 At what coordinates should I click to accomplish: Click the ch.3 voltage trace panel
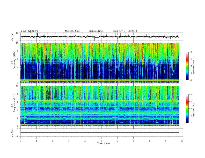[x=102, y=132]
